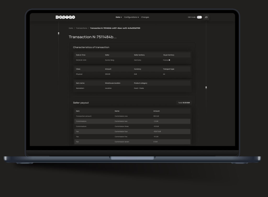Select the Commission four tax row
The image size is (268, 197).
132,132
